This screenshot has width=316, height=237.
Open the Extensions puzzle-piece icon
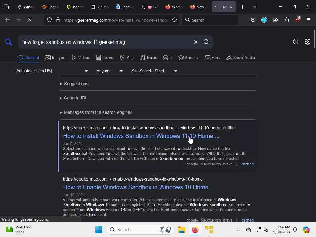(286, 20)
